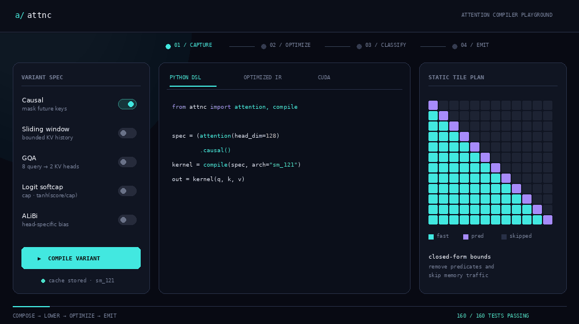This screenshot has width=579, height=324.
Task: Click the '160 / 160 TESTS PASSING' status
Action: (493, 316)
